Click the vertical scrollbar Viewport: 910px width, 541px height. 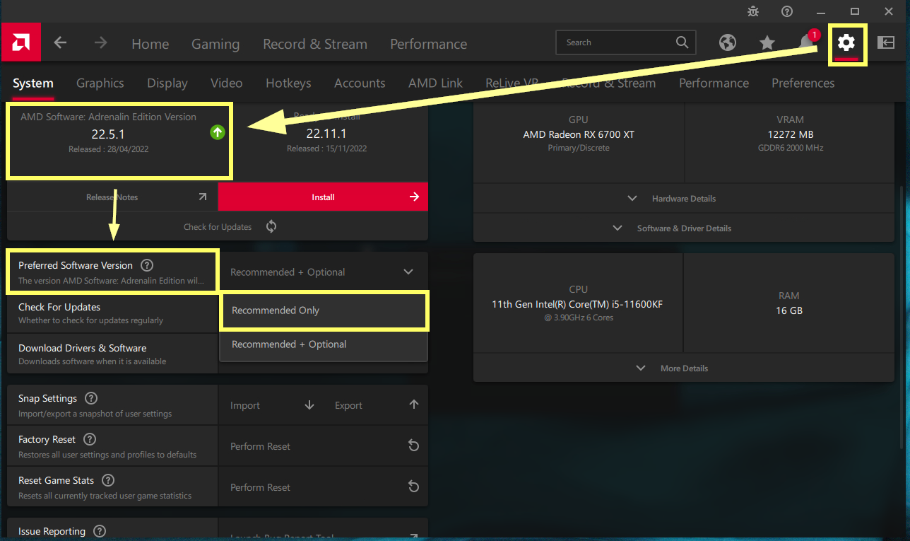click(902, 317)
